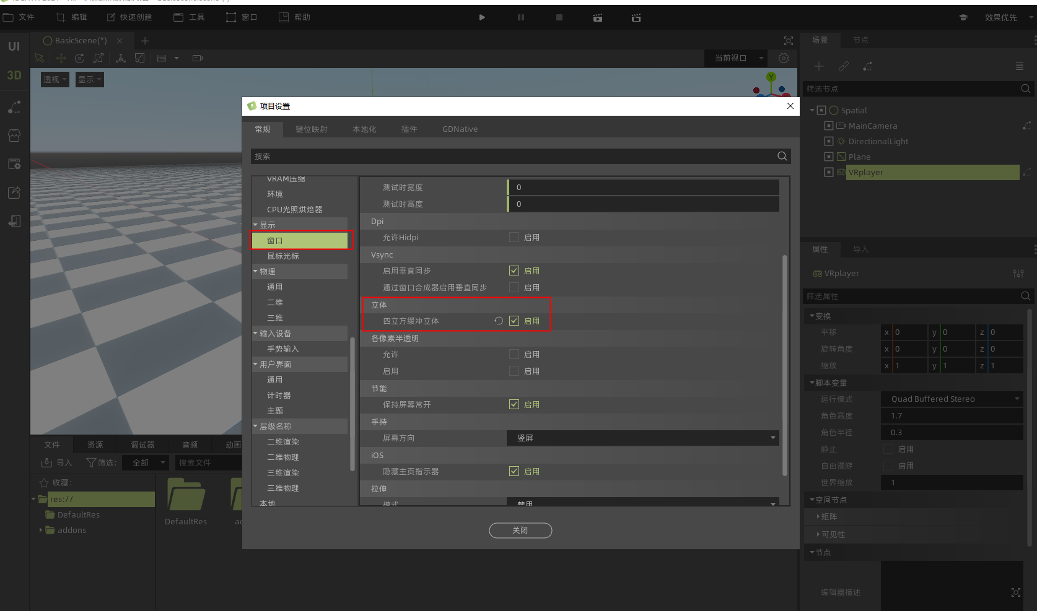
Task: Open the project settings window icon in sidebar
Action: click(x=14, y=164)
